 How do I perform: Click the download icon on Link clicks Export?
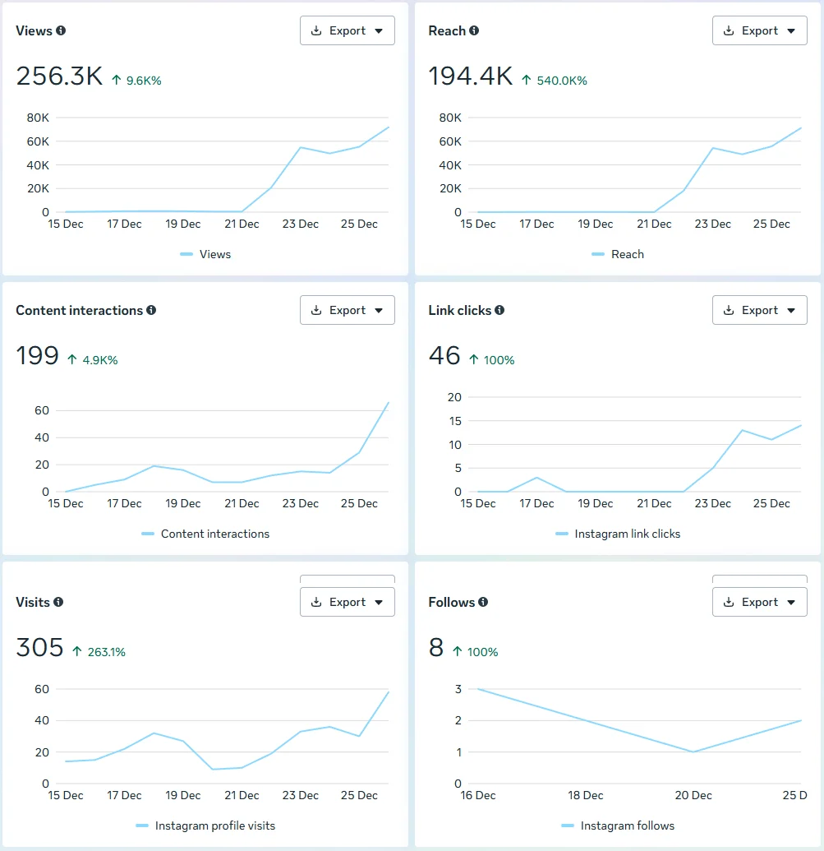(x=728, y=310)
